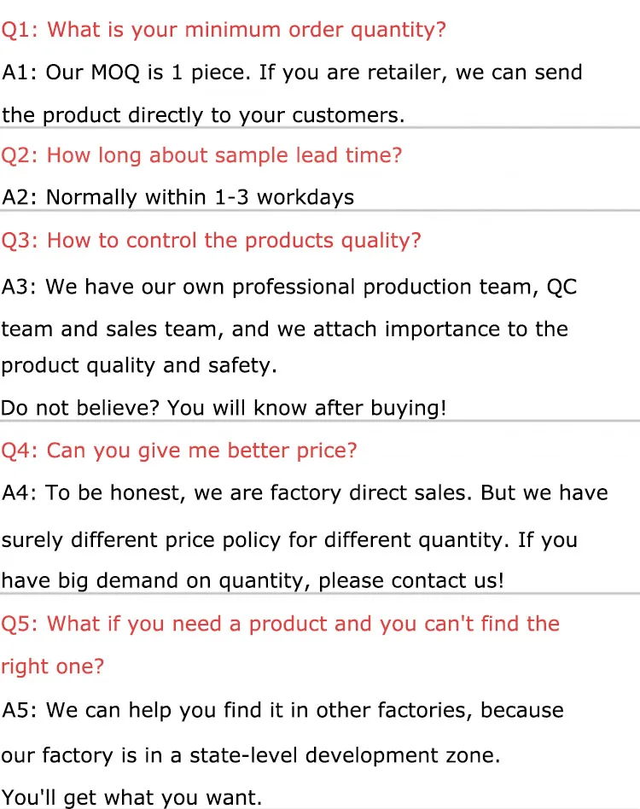Click the 'product quality and safety.' line
This screenshot has height=809, width=640.
coord(139,365)
